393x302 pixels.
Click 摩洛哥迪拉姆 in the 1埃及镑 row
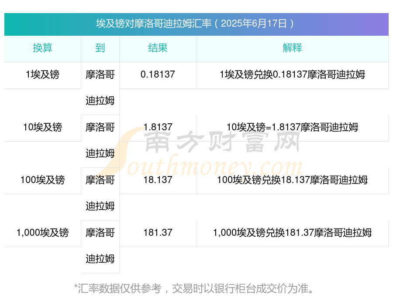pos(100,88)
